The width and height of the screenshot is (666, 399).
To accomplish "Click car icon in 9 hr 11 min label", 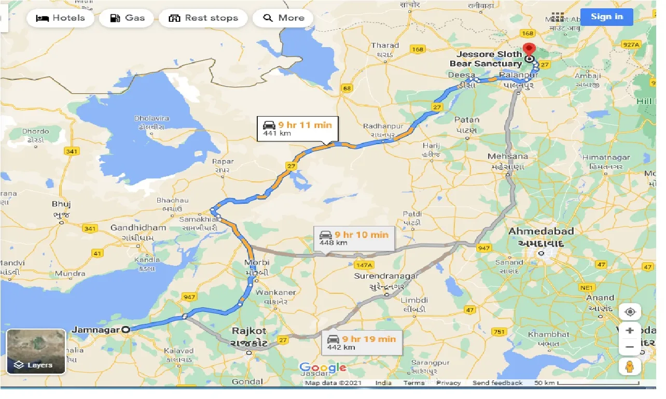I will 269,125.
